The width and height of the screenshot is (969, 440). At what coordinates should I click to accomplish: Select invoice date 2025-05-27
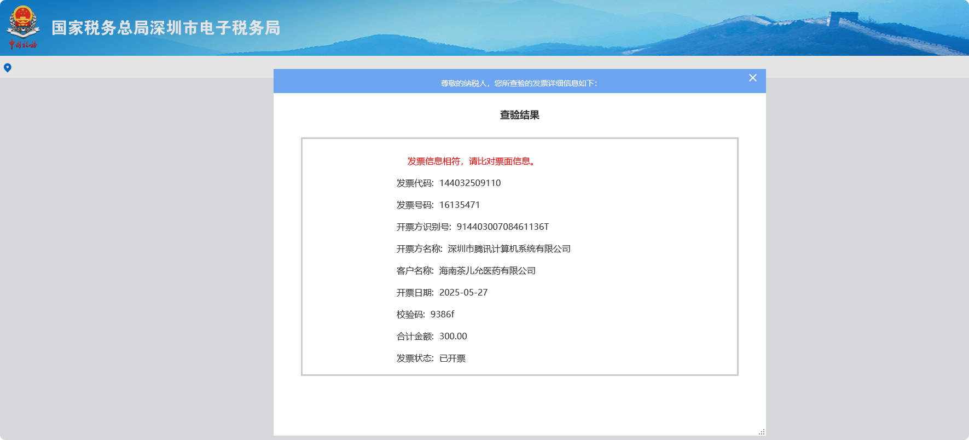coord(463,292)
